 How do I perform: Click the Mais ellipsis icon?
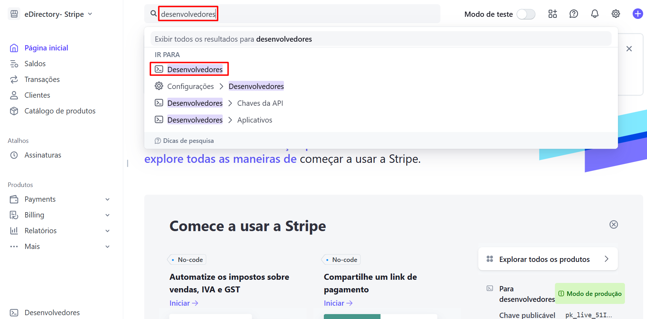pyautogui.click(x=14, y=247)
